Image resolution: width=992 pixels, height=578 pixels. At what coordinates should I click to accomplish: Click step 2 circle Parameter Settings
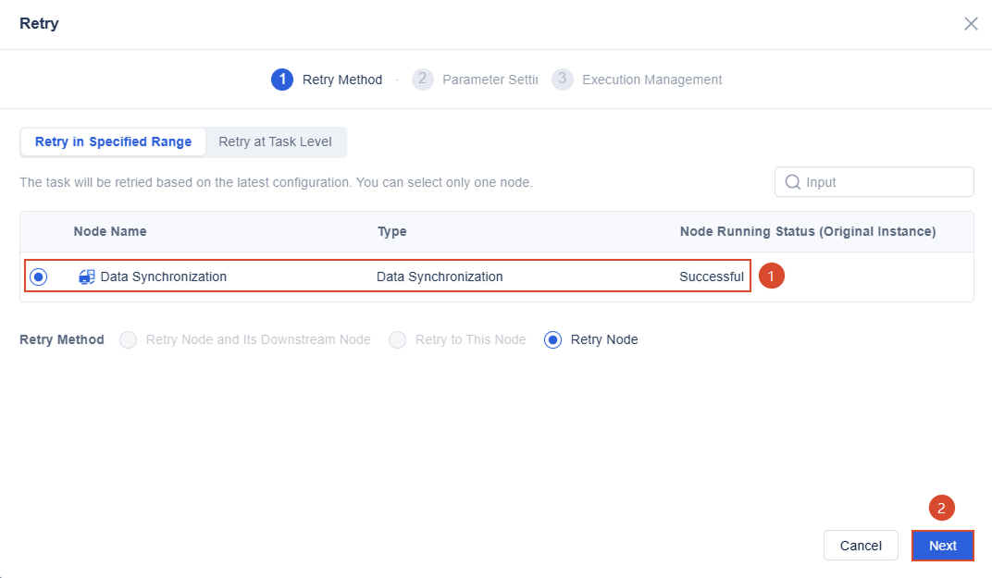(x=423, y=80)
